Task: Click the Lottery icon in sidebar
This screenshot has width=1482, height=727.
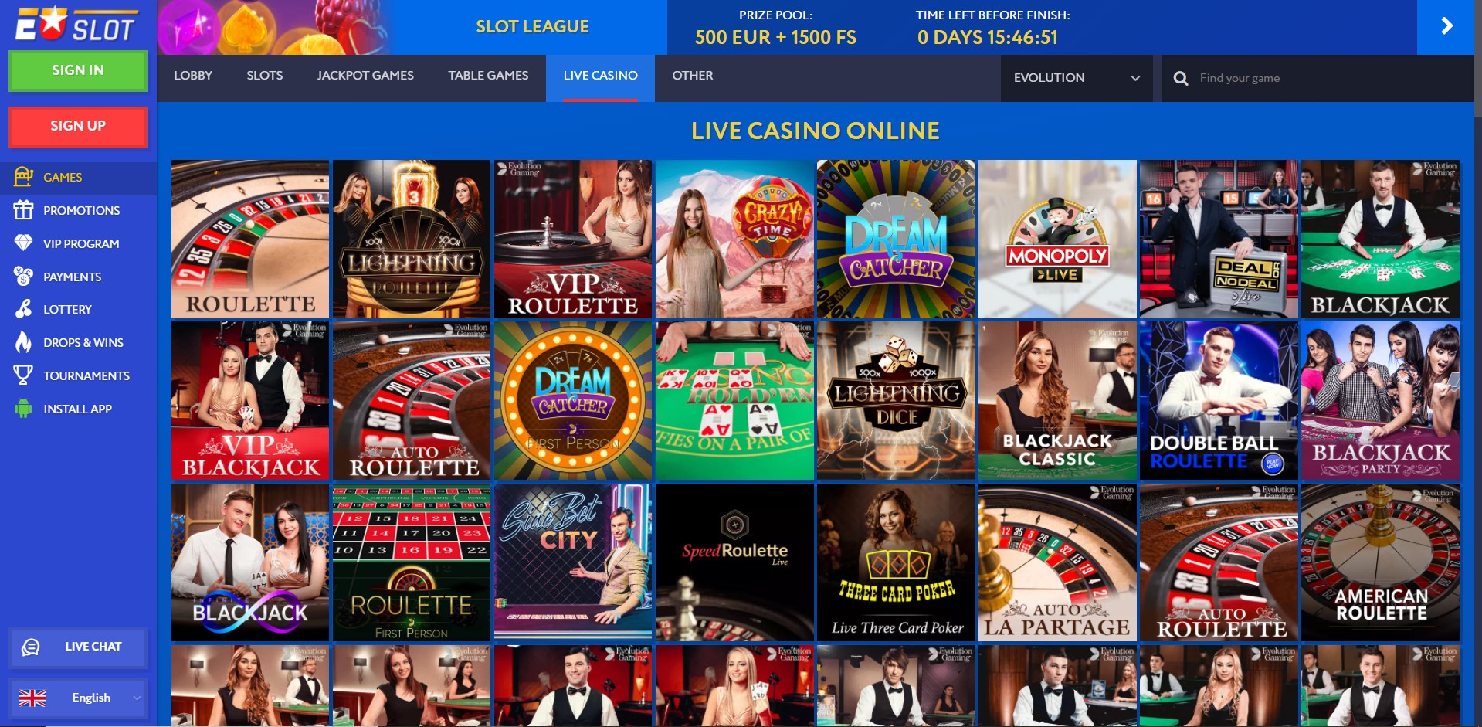Action: coord(23,309)
